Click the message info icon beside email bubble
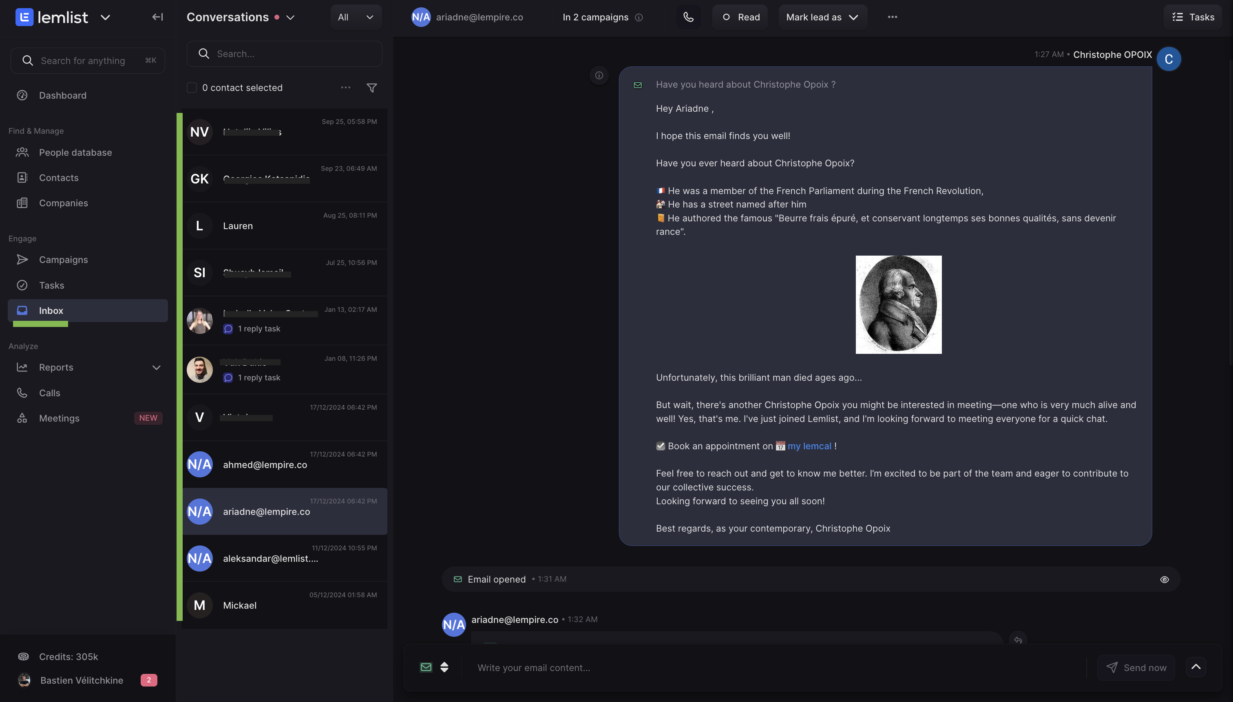The image size is (1233, 702). pos(599,75)
